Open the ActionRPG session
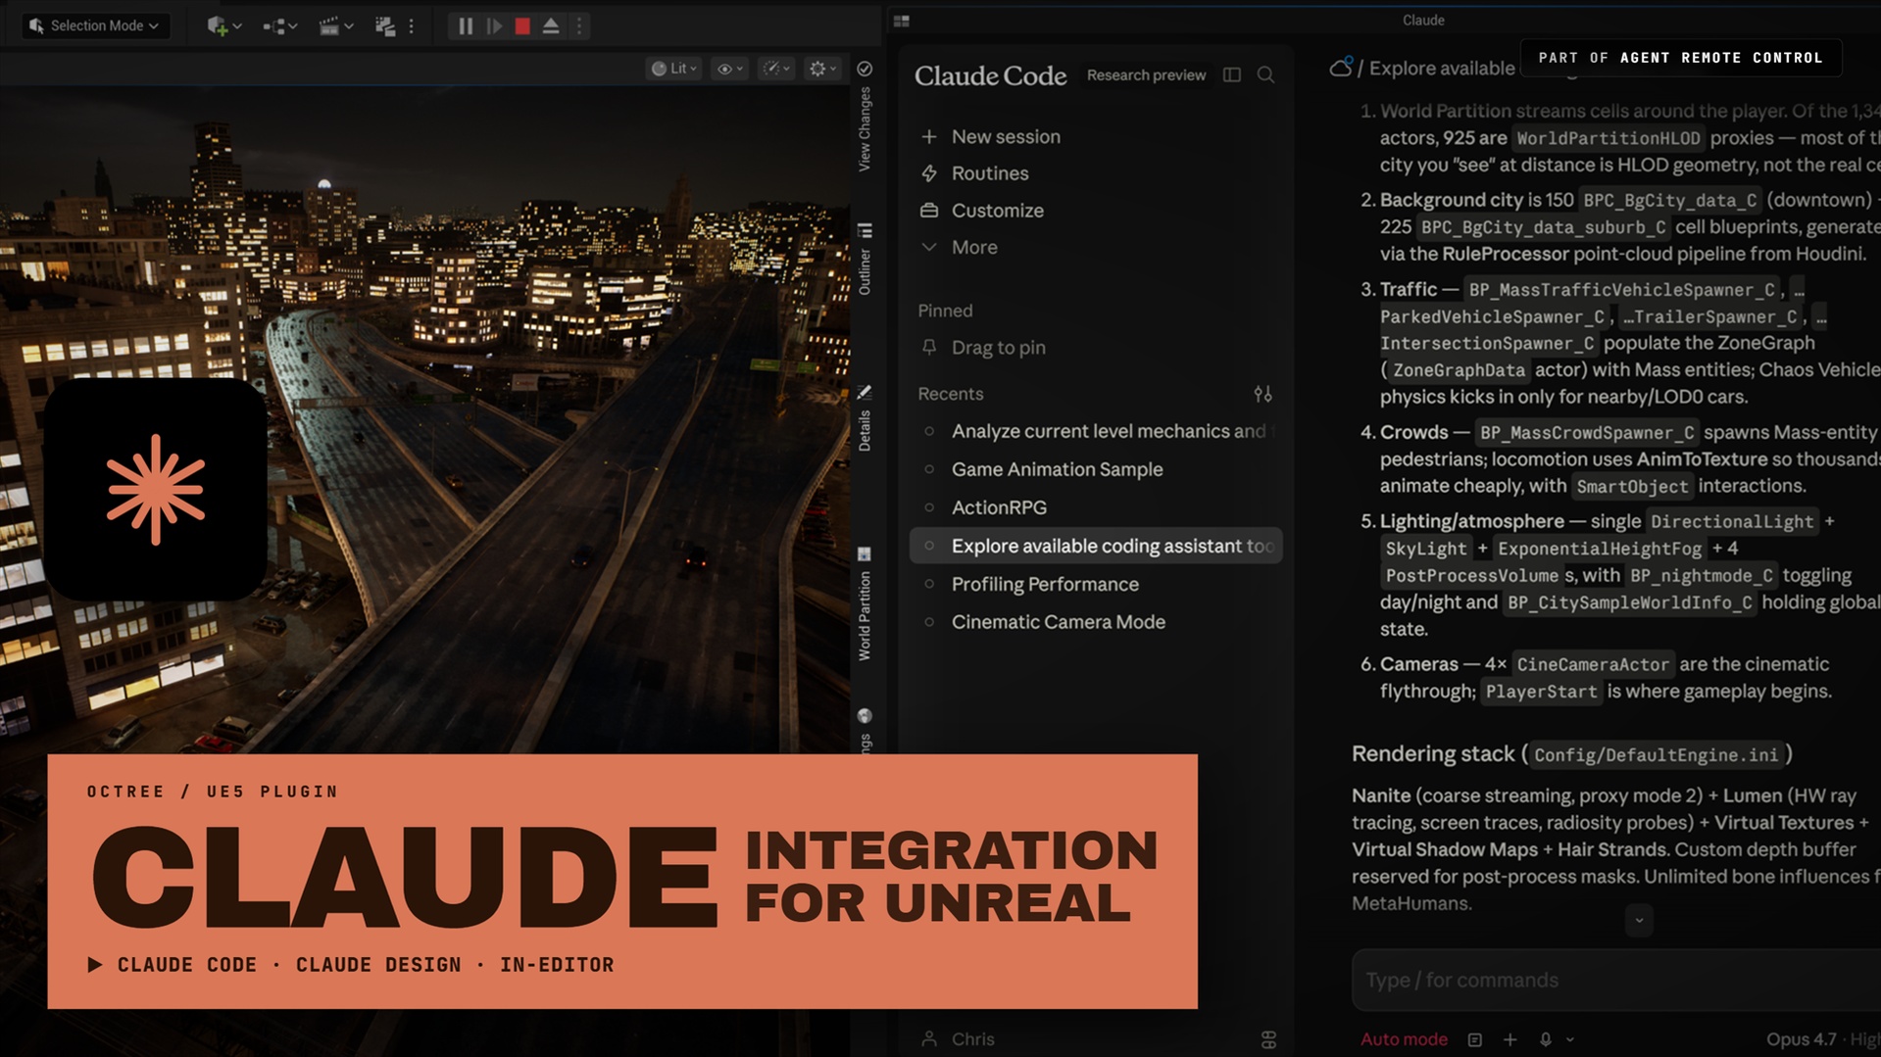Viewport: 1881px width, 1057px height. click(1096, 507)
